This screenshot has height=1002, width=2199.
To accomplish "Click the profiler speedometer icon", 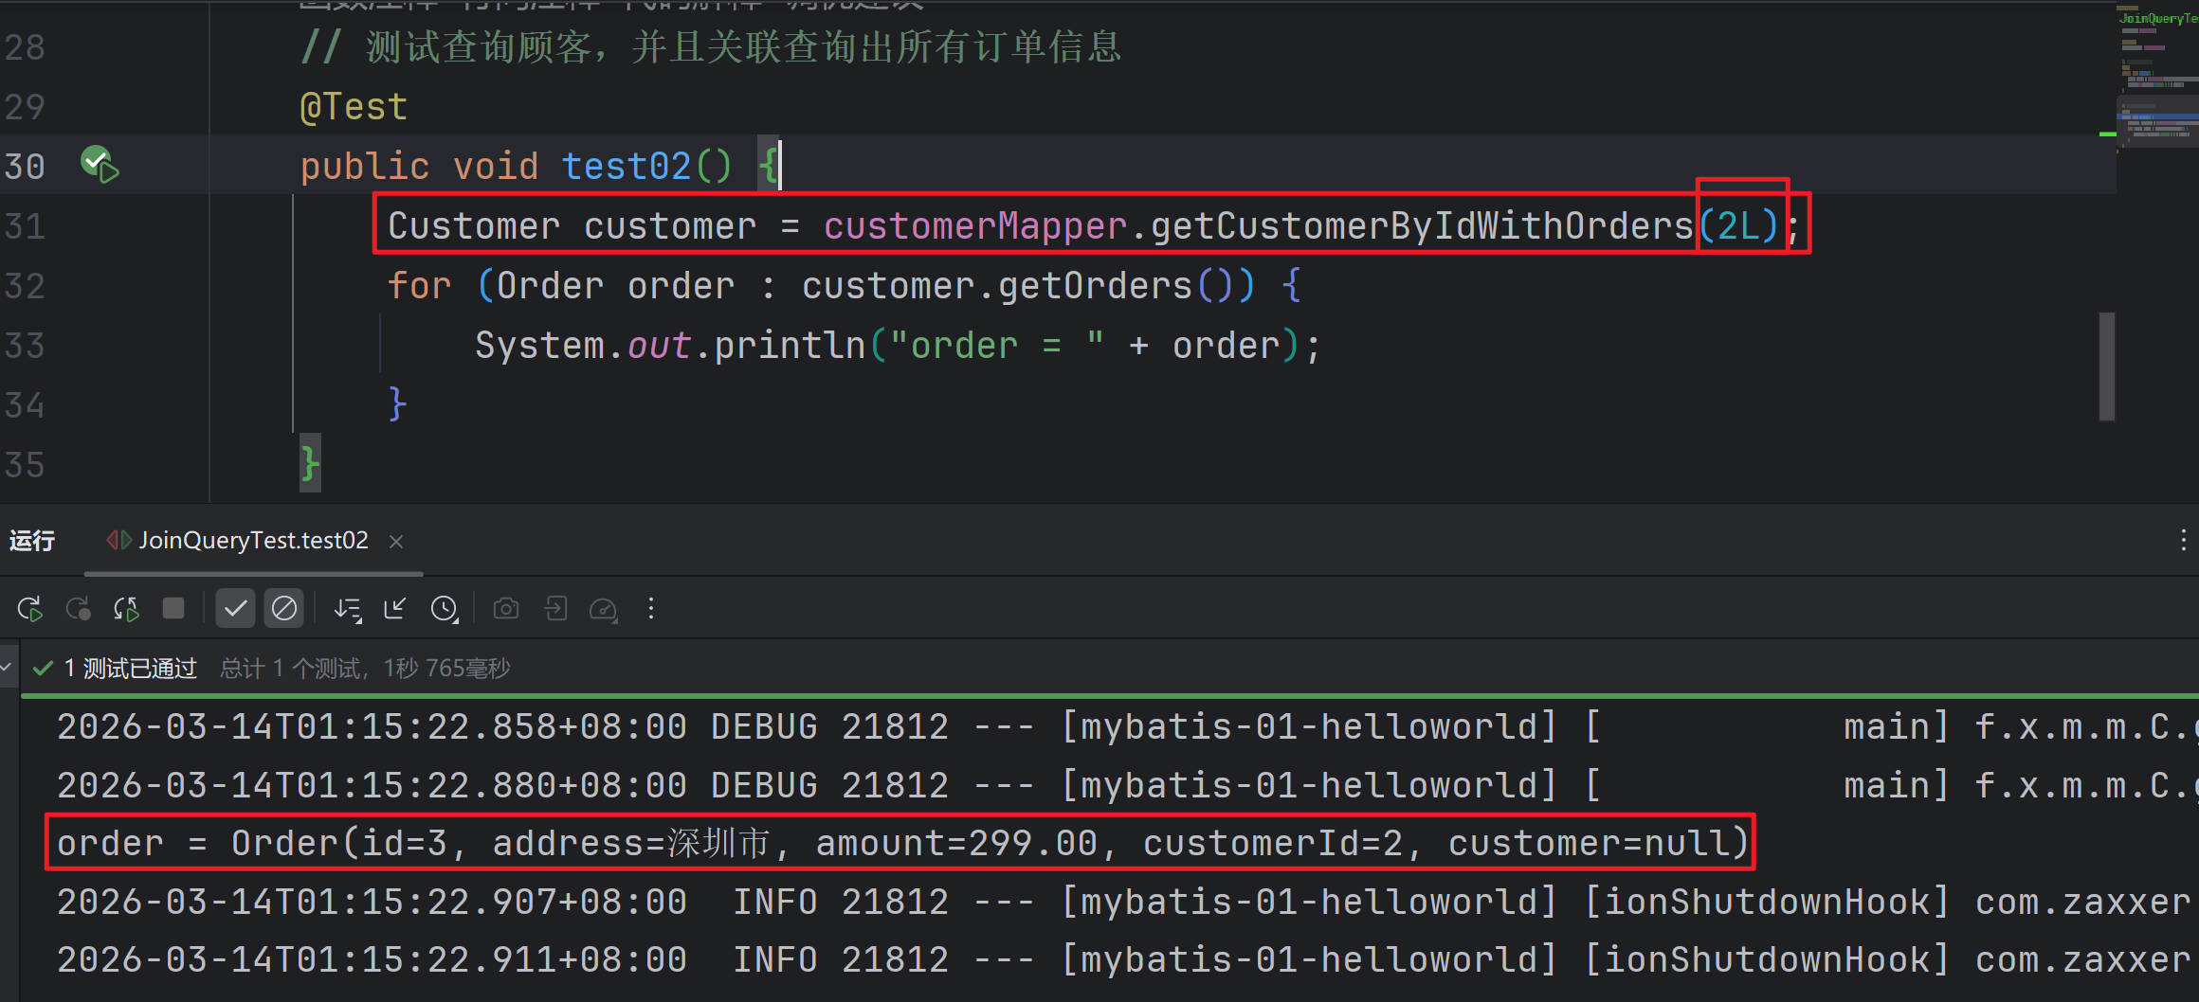I will (x=604, y=609).
